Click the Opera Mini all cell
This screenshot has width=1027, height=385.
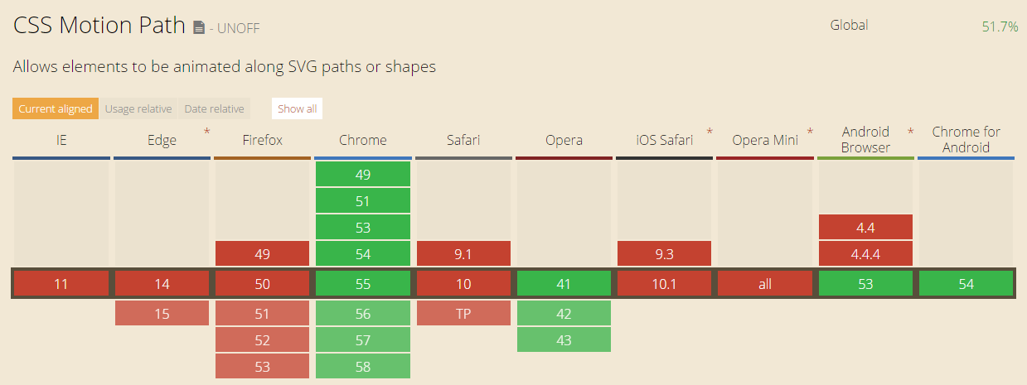[x=765, y=284]
